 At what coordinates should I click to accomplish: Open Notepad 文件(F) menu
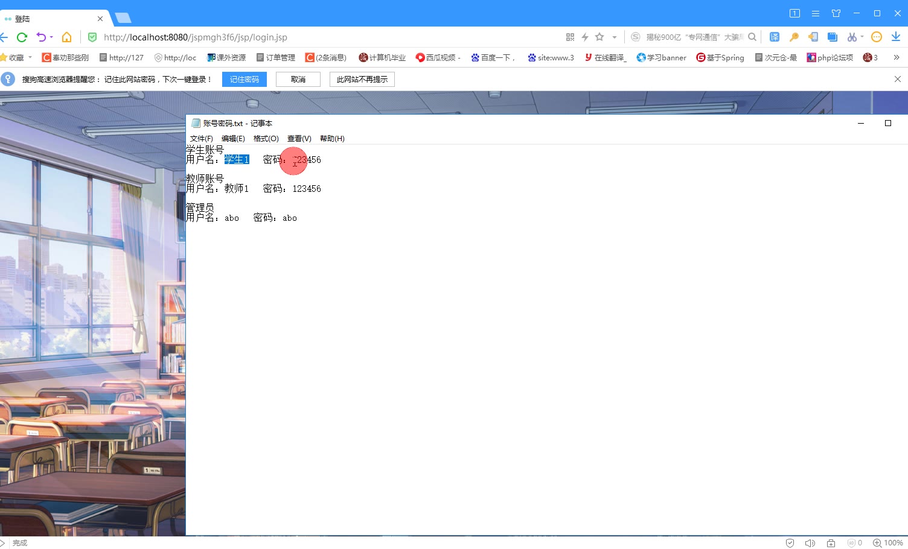202,139
